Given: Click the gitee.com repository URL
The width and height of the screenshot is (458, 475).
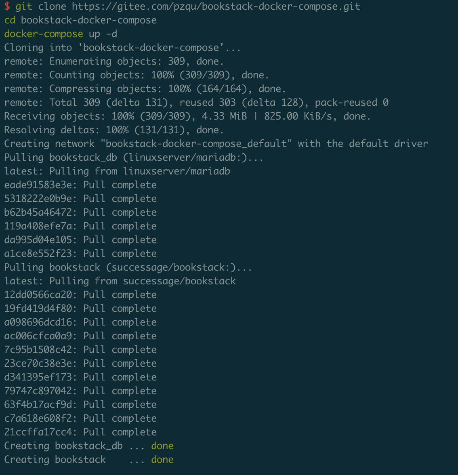Looking at the screenshot, I should [216, 6].
